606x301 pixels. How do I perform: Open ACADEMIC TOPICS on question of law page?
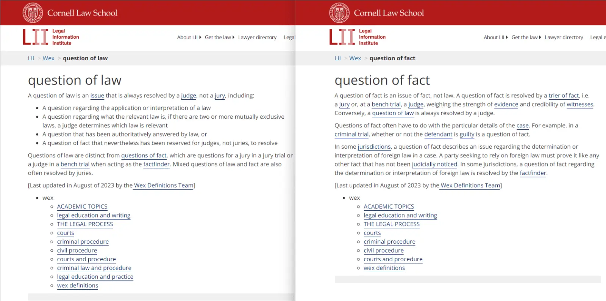point(82,207)
